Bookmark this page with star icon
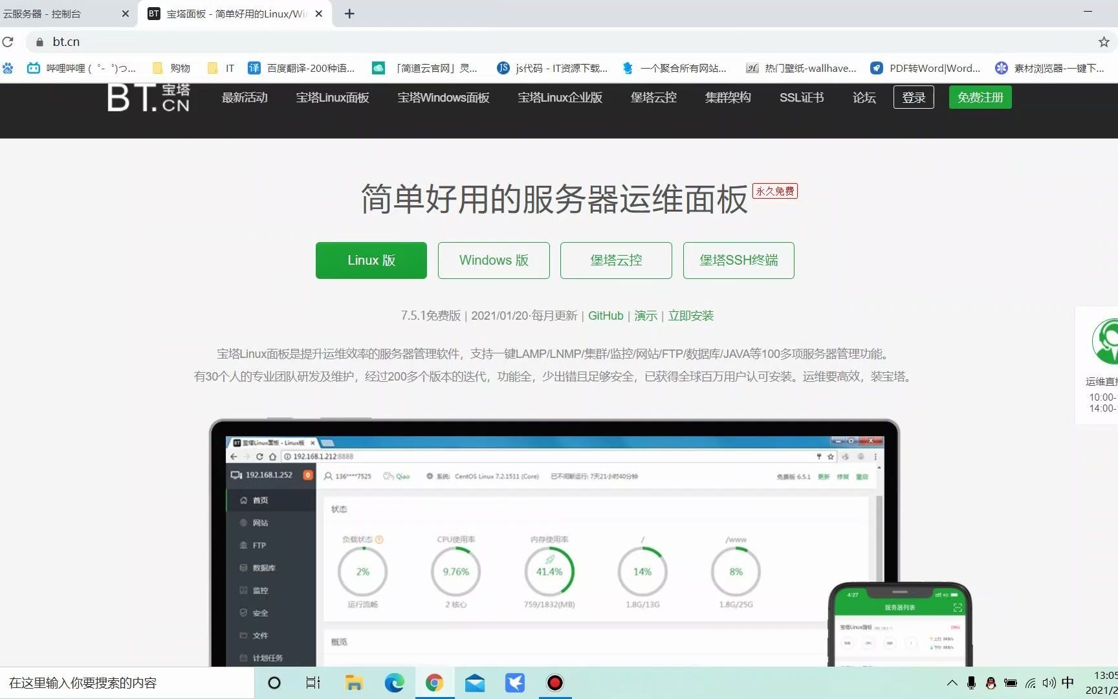This screenshot has width=1118, height=699. click(x=1104, y=42)
